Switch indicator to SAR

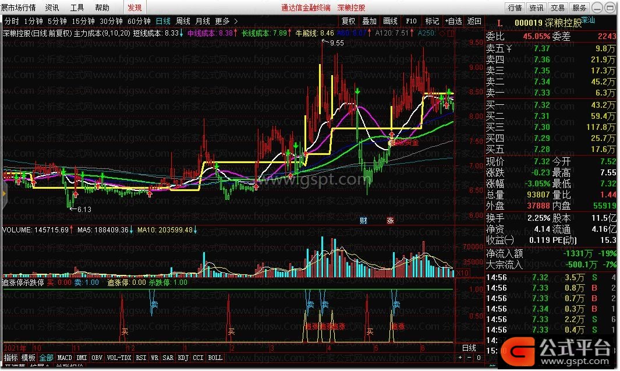[168, 358]
